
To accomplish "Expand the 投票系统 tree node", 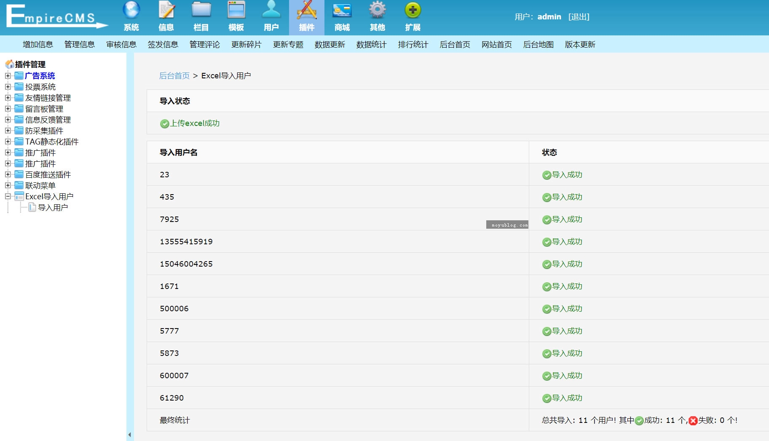I will 8,87.
